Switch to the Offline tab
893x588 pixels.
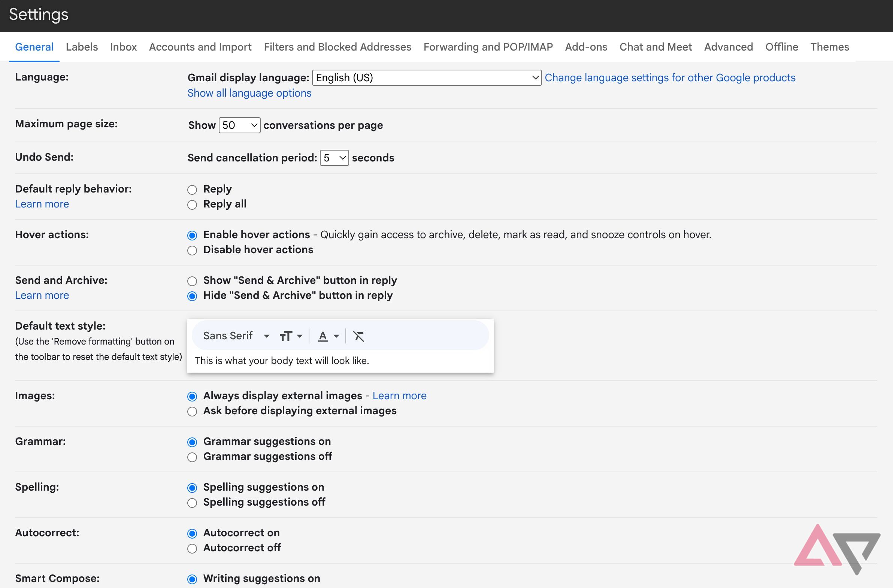[782, 47]
